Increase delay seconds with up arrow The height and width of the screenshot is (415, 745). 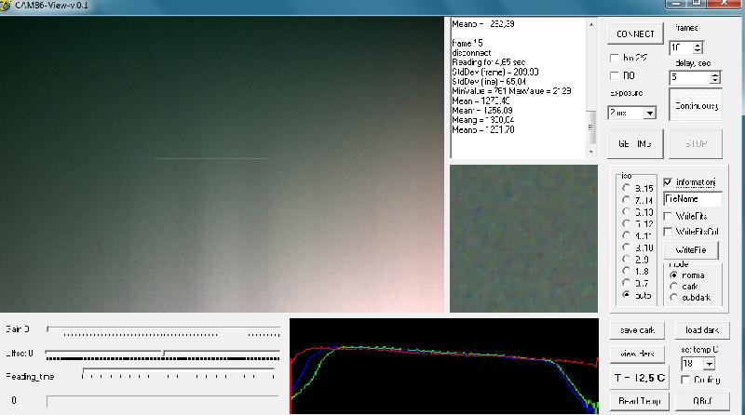coord(715,74)
